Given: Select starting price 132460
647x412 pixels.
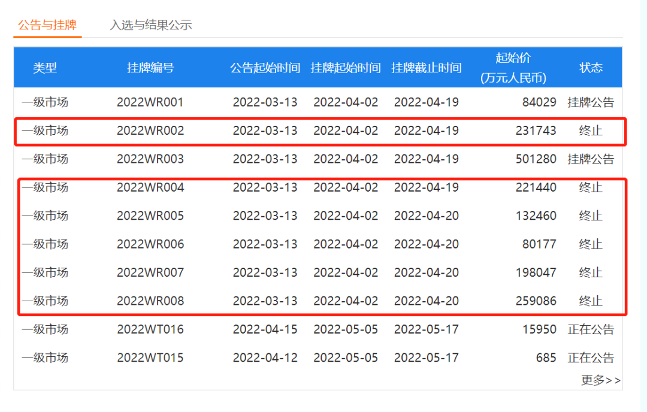Looking at the screenshot, I should click(536, 216).
